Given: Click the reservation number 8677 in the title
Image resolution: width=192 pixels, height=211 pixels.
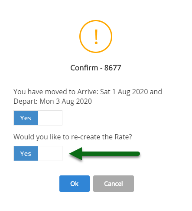Looking at the screenshot, I should (113, 68).
